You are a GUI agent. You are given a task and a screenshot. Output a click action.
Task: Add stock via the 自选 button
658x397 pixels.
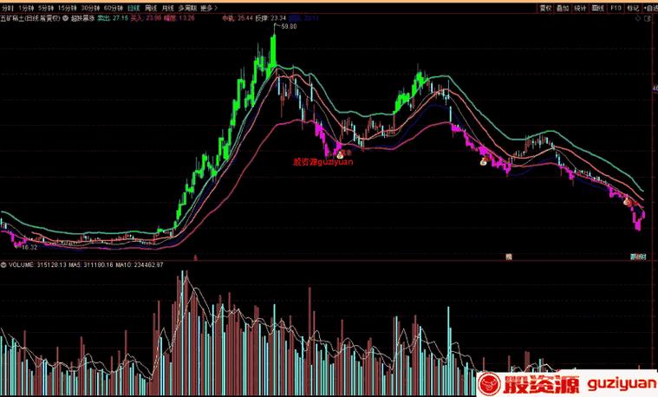click(x=650, y=8)
